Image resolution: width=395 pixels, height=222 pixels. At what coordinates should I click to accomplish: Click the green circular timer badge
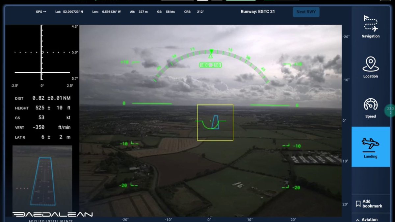(x=390, y=111)
